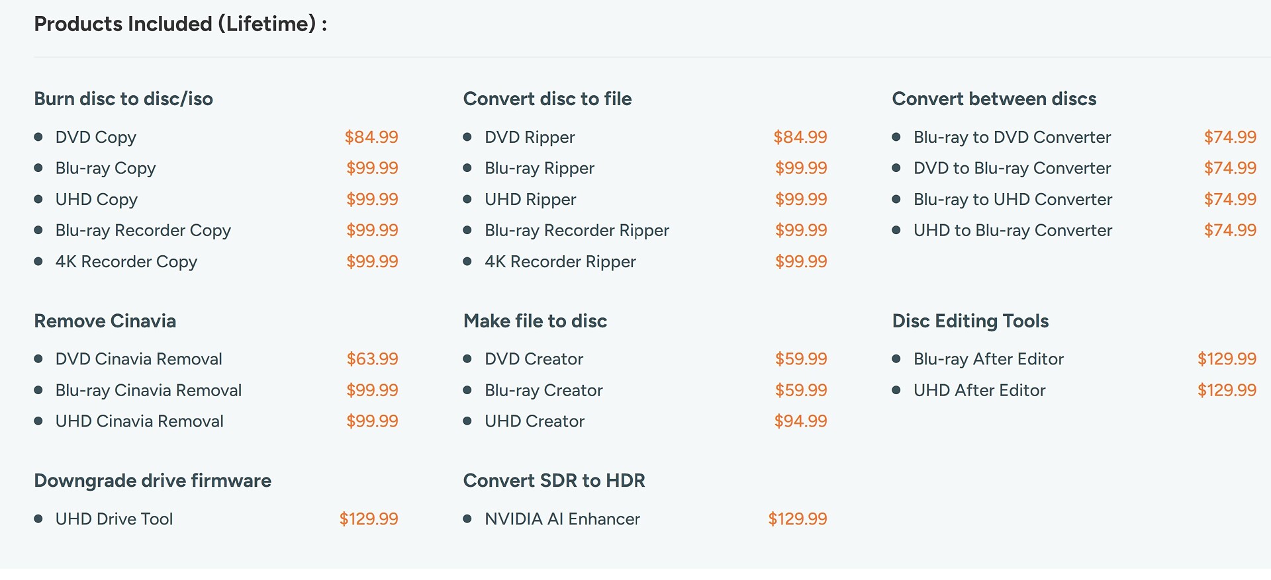
Task: Select the Blu-ray Creator item
Action: tap(543, 390)
